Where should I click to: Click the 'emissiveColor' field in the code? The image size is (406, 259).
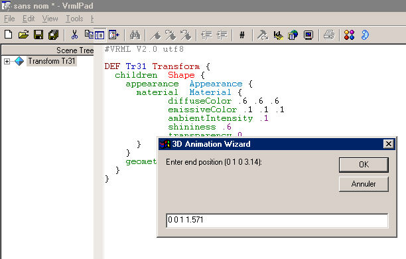click(x=202, y=110)
